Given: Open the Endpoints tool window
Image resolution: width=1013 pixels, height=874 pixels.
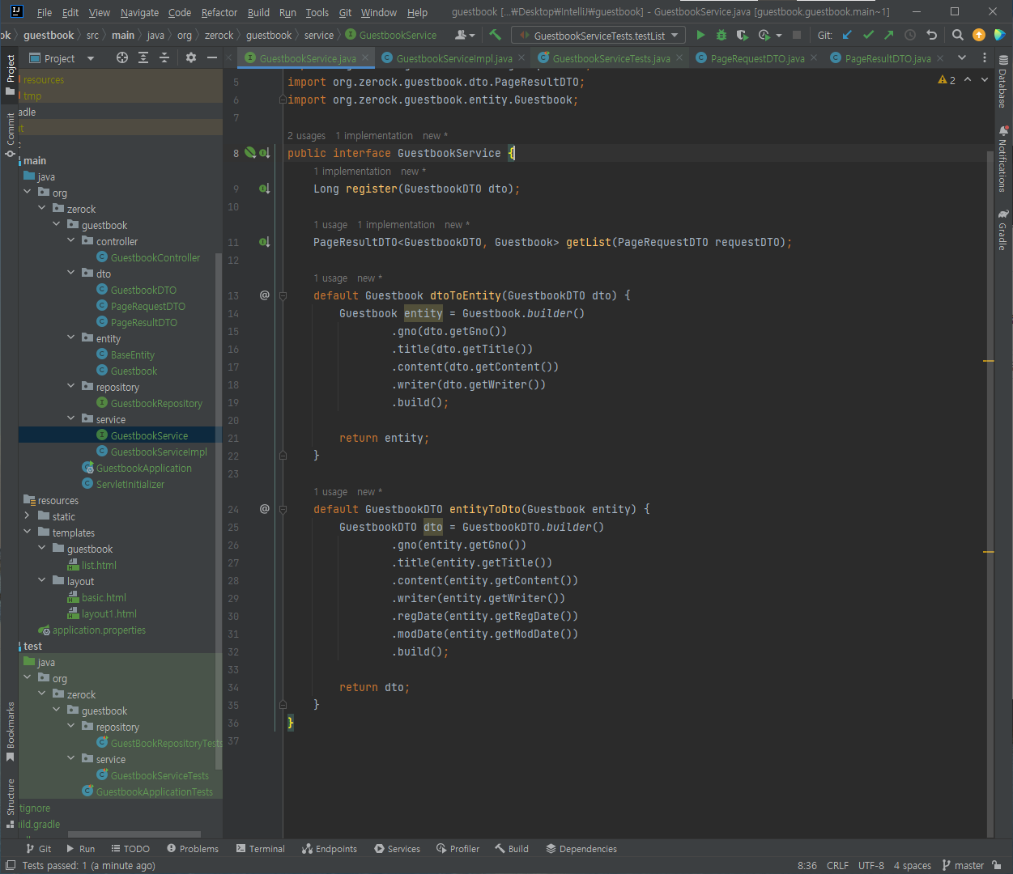Looking at the screenshot, I should tap(330, 849).
